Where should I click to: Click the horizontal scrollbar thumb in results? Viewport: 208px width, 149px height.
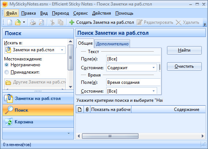(x=110, y=136)
